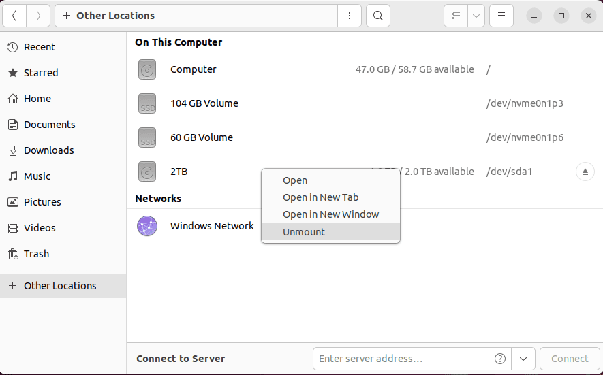
Task: Click the /dev/nvme0n1p6 device path
Action: click(x=525, y=137)
